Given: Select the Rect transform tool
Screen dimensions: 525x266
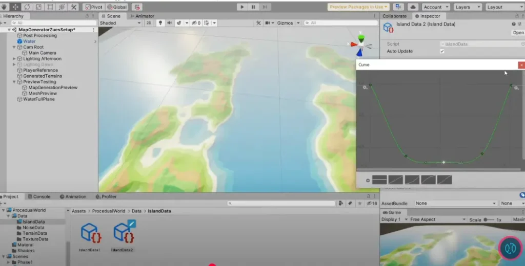Looking at the screenshot, I should click(50, 7).
